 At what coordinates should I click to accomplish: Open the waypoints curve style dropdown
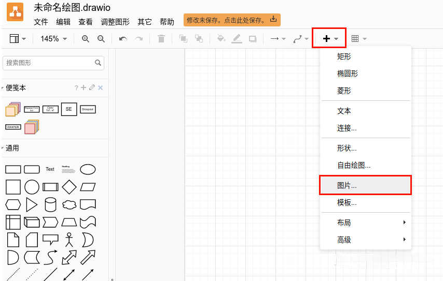click(301, 39)
